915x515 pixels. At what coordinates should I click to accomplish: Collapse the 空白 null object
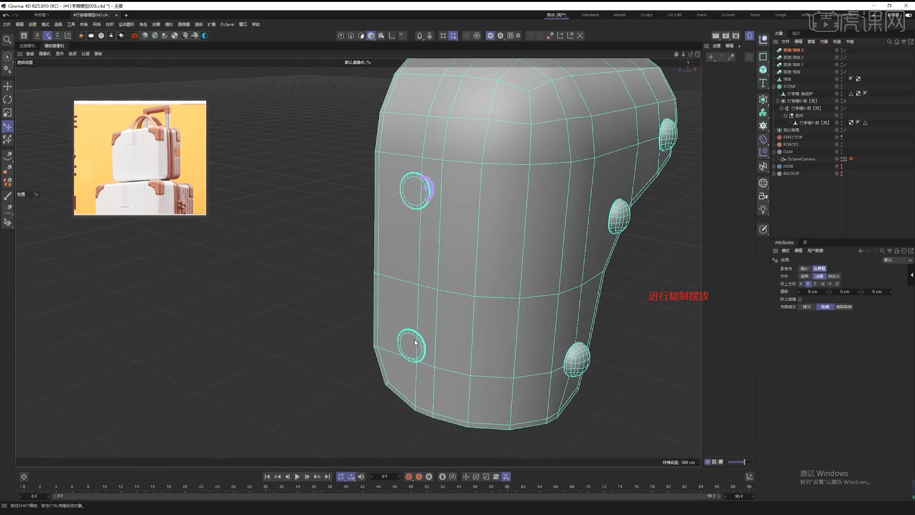[x=785, y=115]
